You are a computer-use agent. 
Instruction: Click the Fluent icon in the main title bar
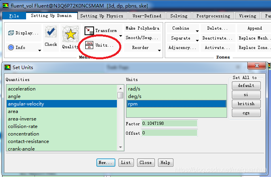click(x=6, y=6)
